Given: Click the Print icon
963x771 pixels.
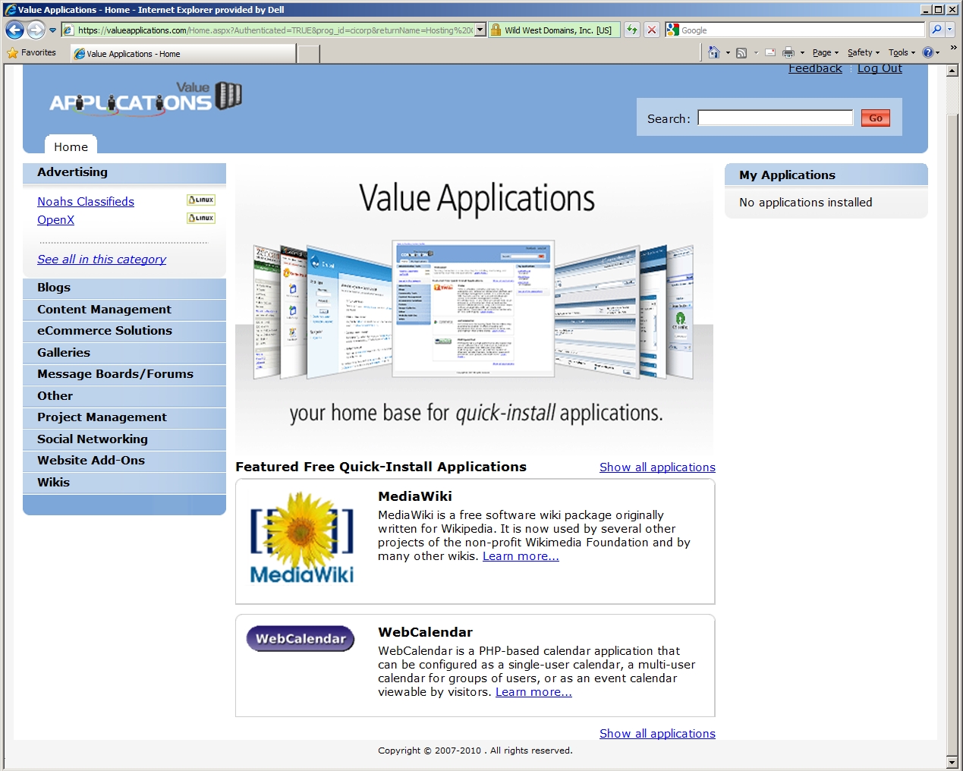Looking at the screenshot, I should click(788, 53).
